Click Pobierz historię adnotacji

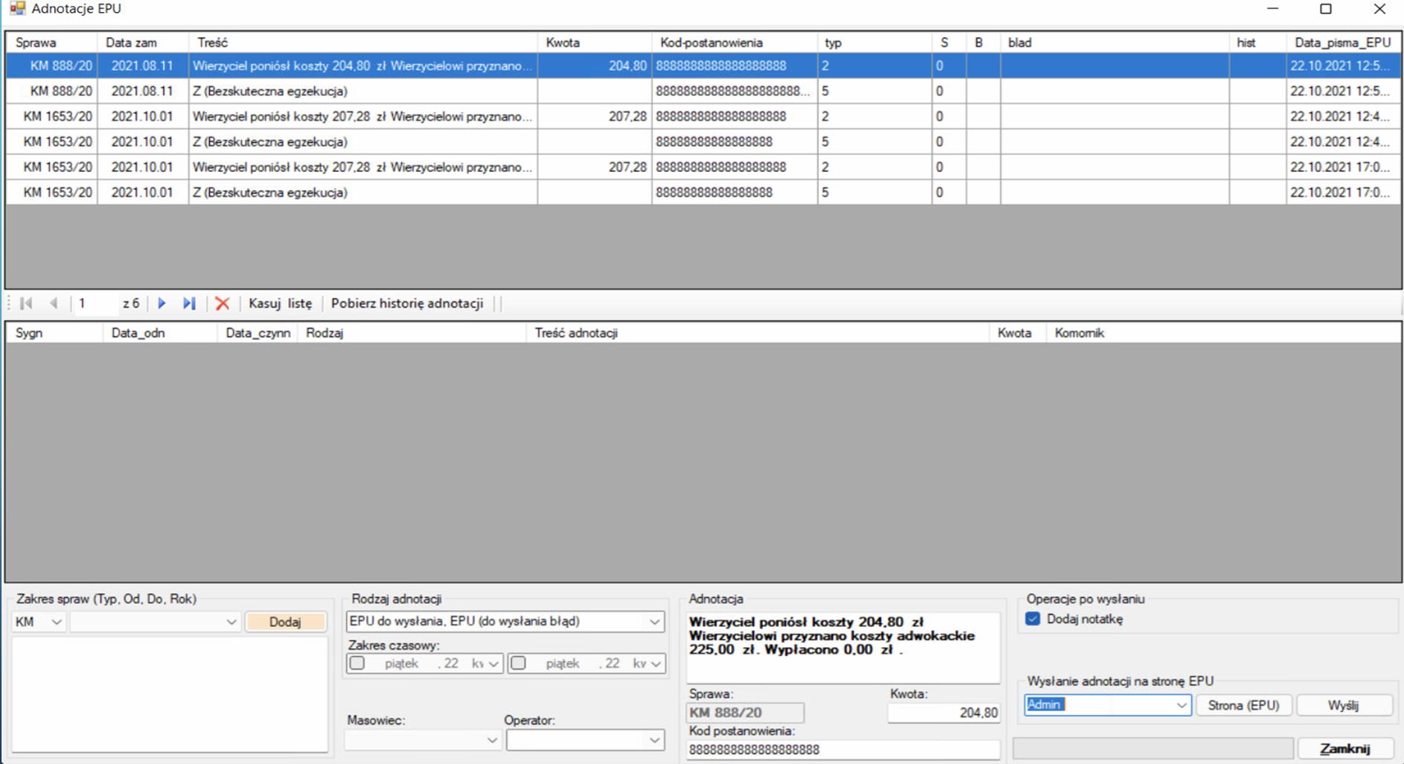[407, 303]
